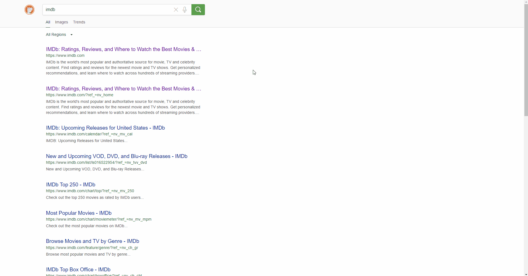
Task: Click the snippet 'Browse most popular movies and TV by genre'
Action: click(x=88, y=254)
